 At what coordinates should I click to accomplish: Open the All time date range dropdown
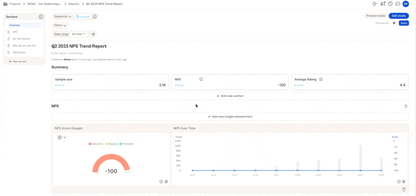79,34
